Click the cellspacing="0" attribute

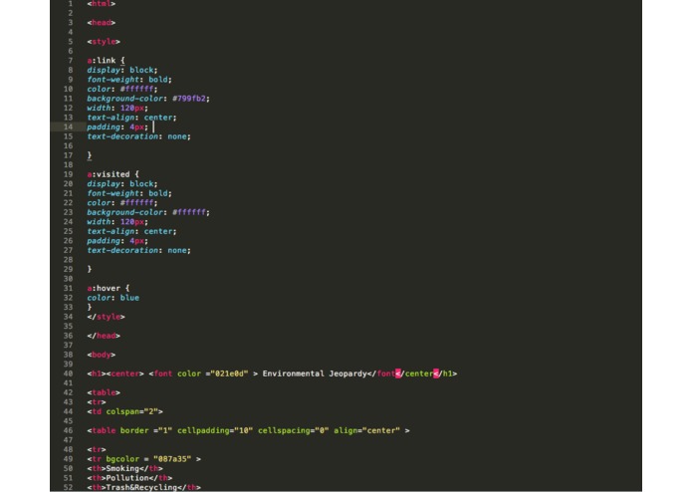pos(294,430)
